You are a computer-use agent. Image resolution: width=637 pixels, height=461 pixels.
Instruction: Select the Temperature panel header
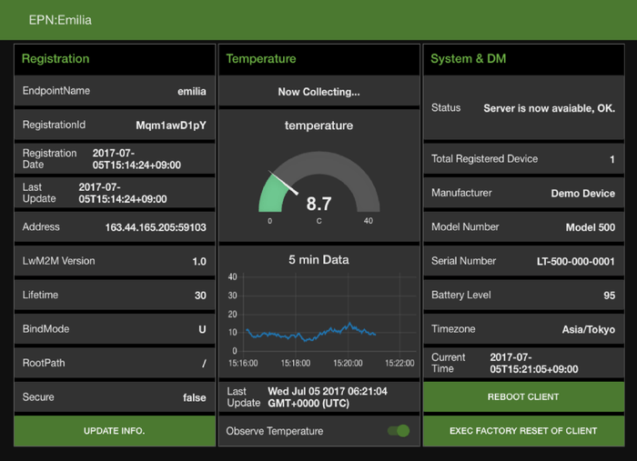pyautogui.click(x=261, y=59)
